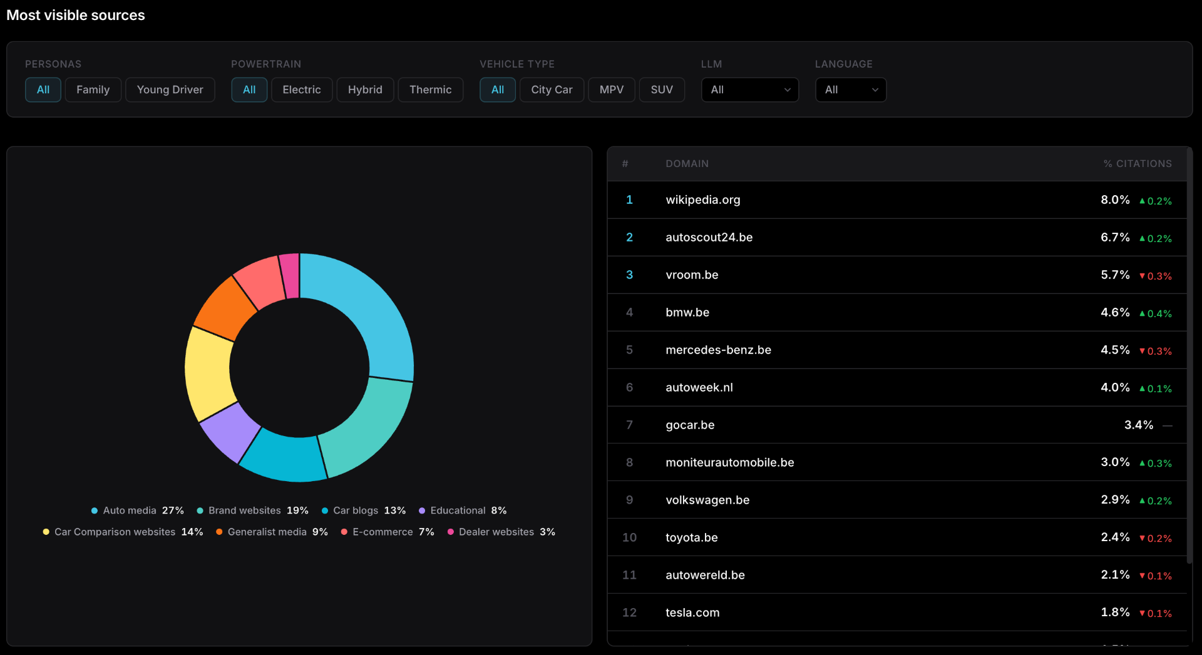Select the gocar.be domain
The height and width of the screenshot is (655, 1202).
pyautogui.click(x=690, y=425)
